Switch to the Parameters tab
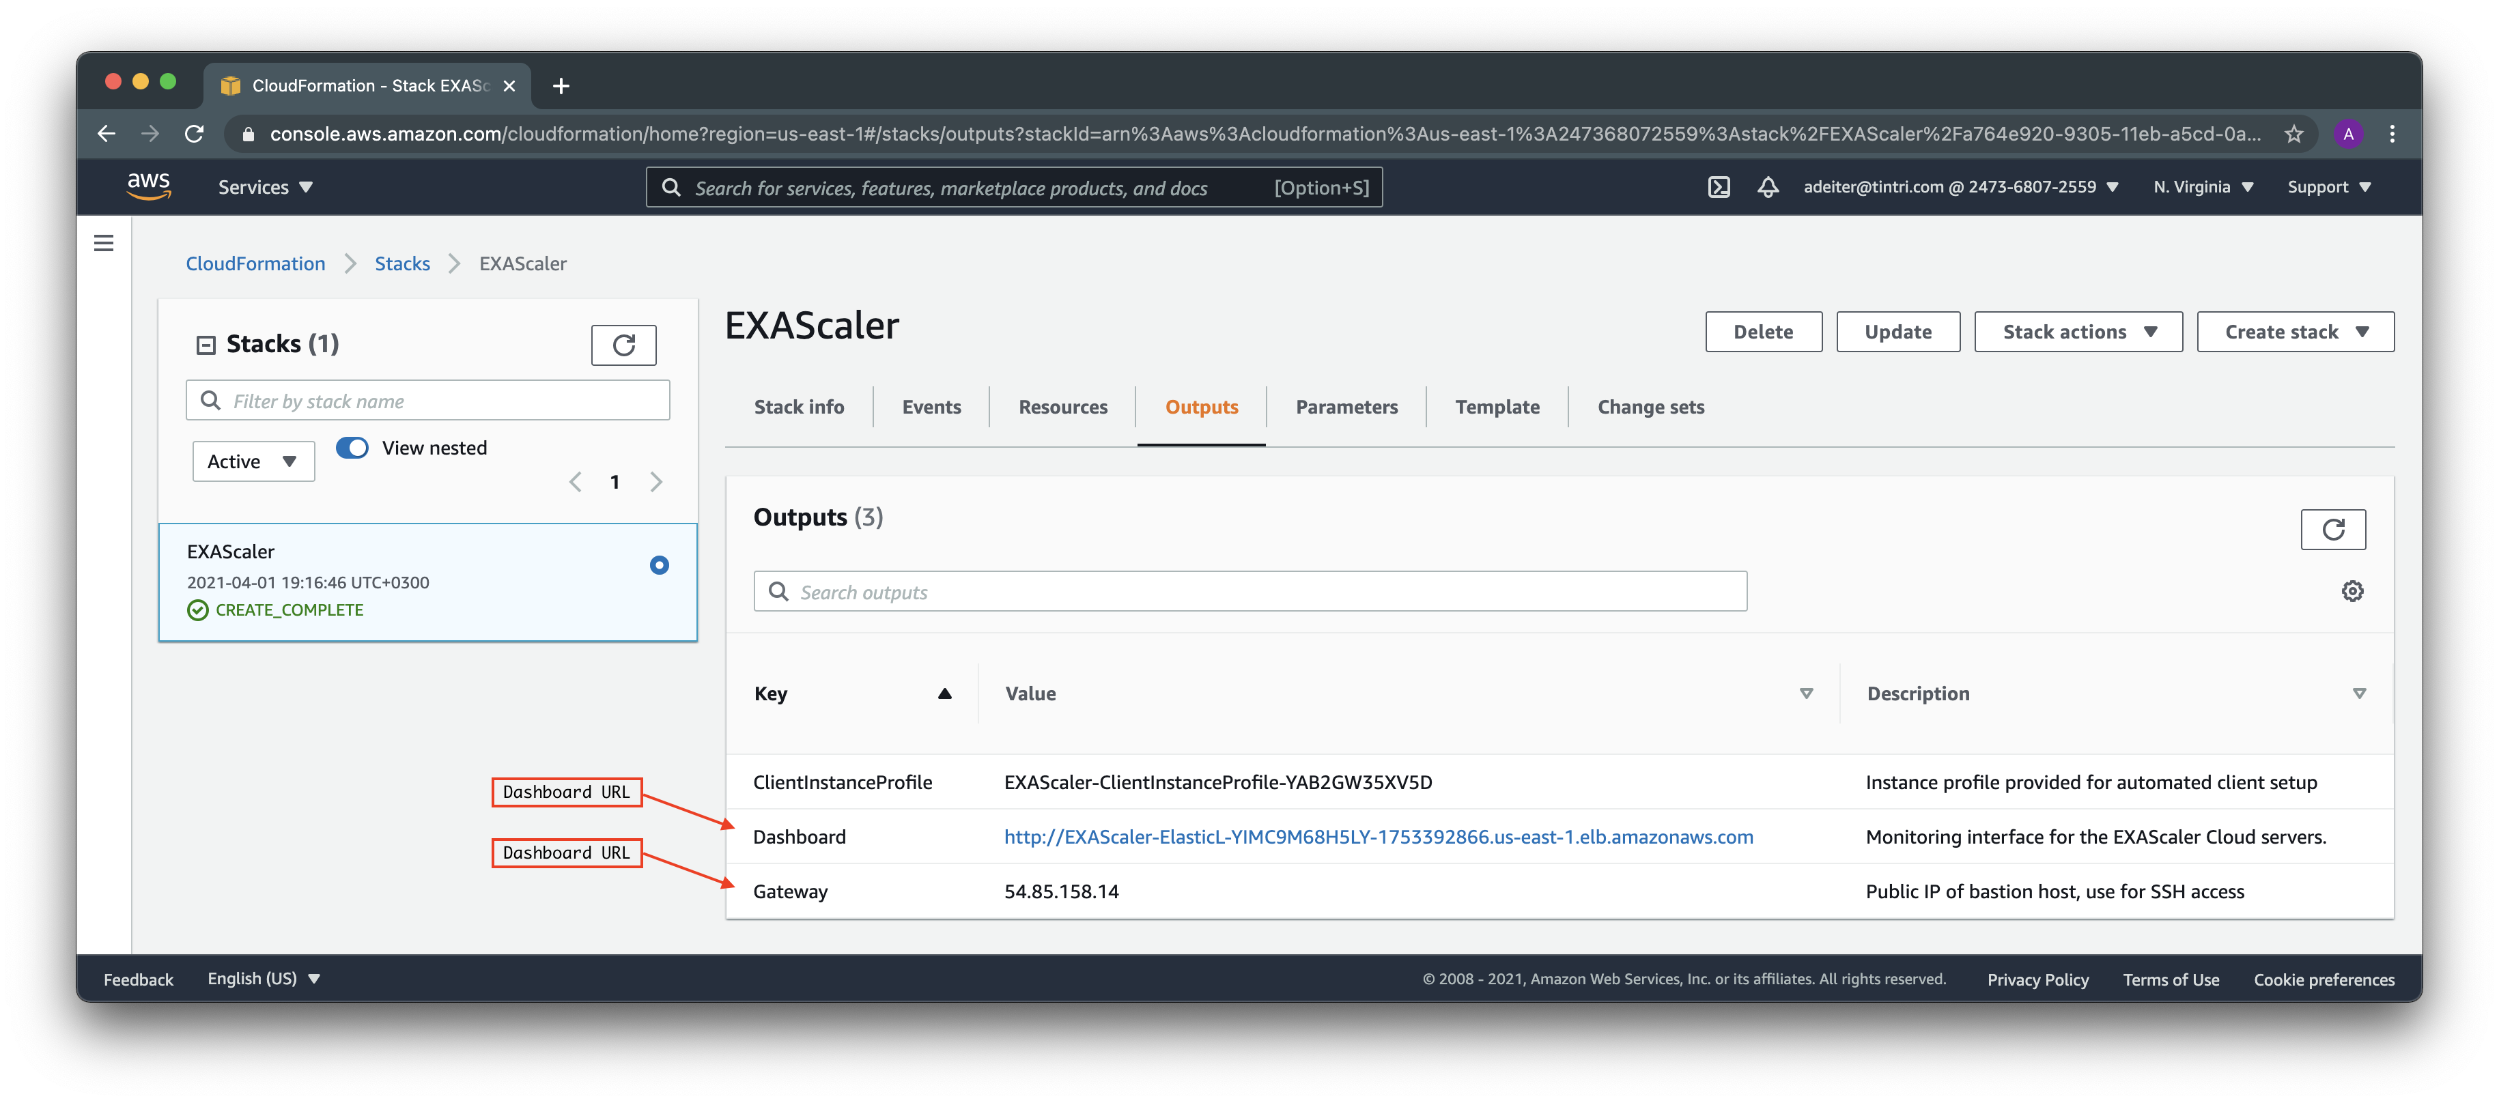Viewport: 2499px width, 1103px height. click(x=1346, y=407)
